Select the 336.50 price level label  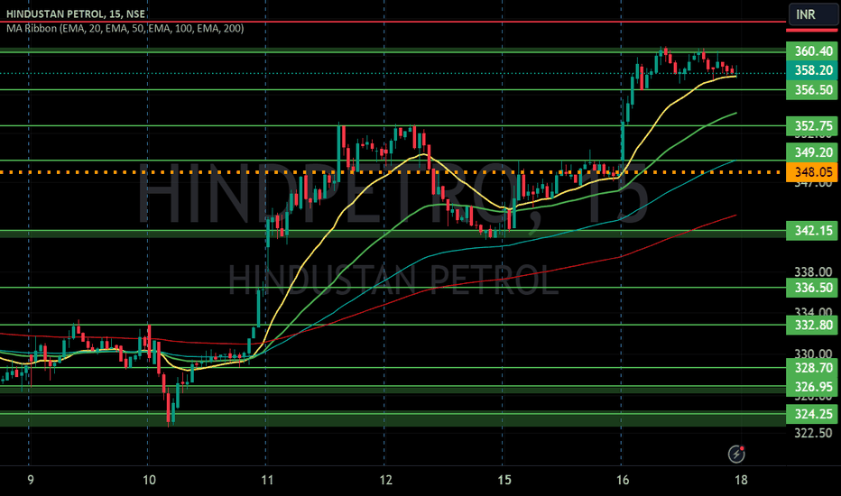pos(812,288)
